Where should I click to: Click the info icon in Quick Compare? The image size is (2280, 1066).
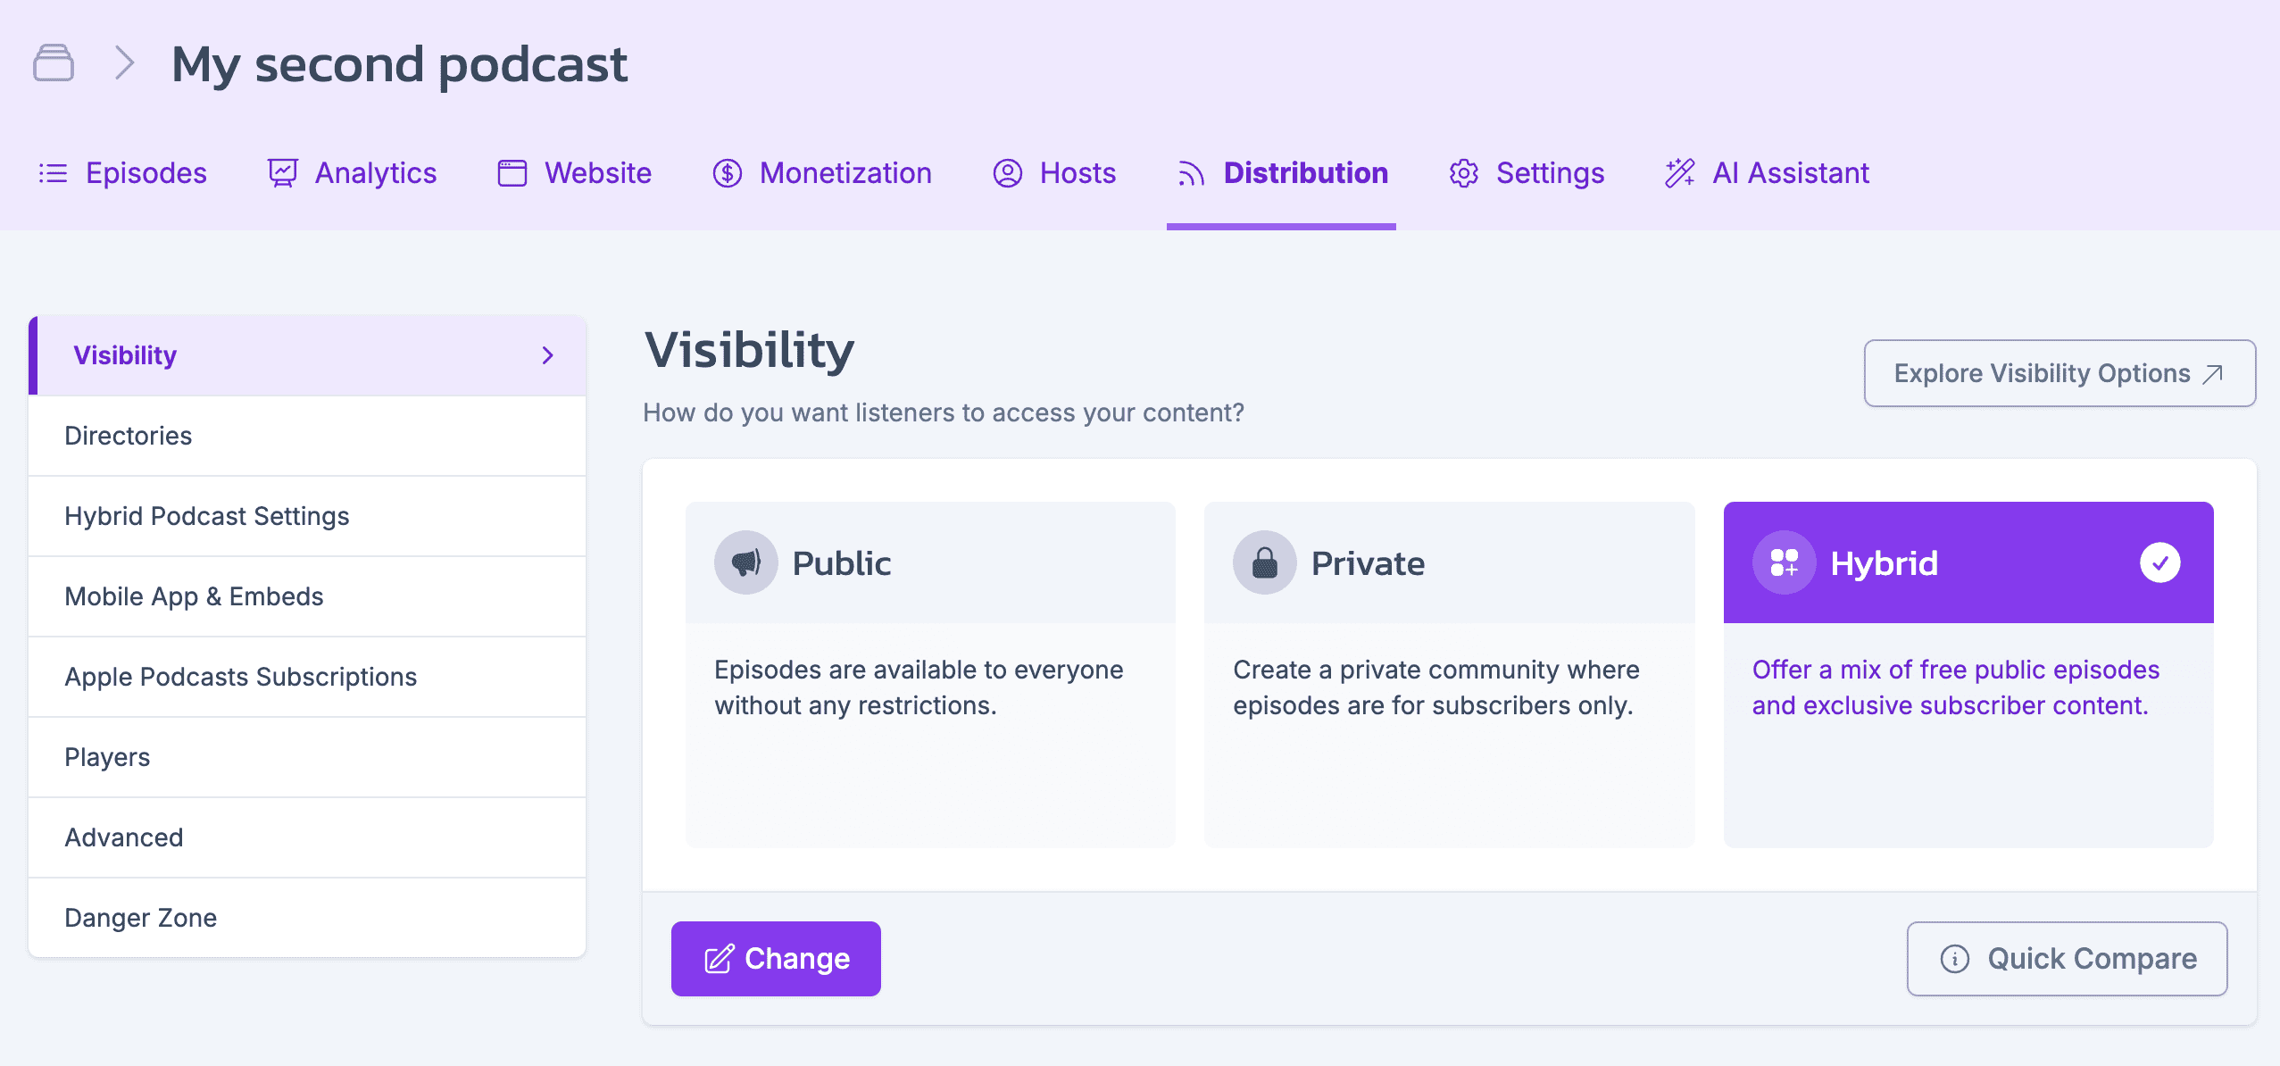tap(1955, 959)
